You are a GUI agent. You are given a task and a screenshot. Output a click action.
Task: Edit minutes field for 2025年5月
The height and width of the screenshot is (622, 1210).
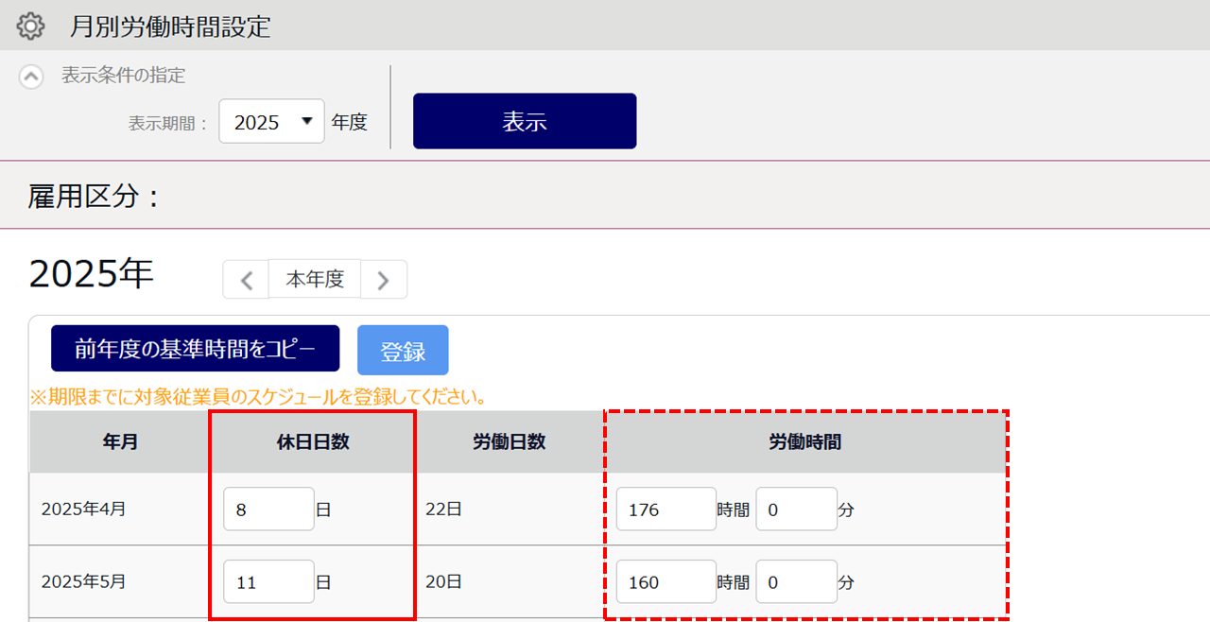(x=797, y=582)
